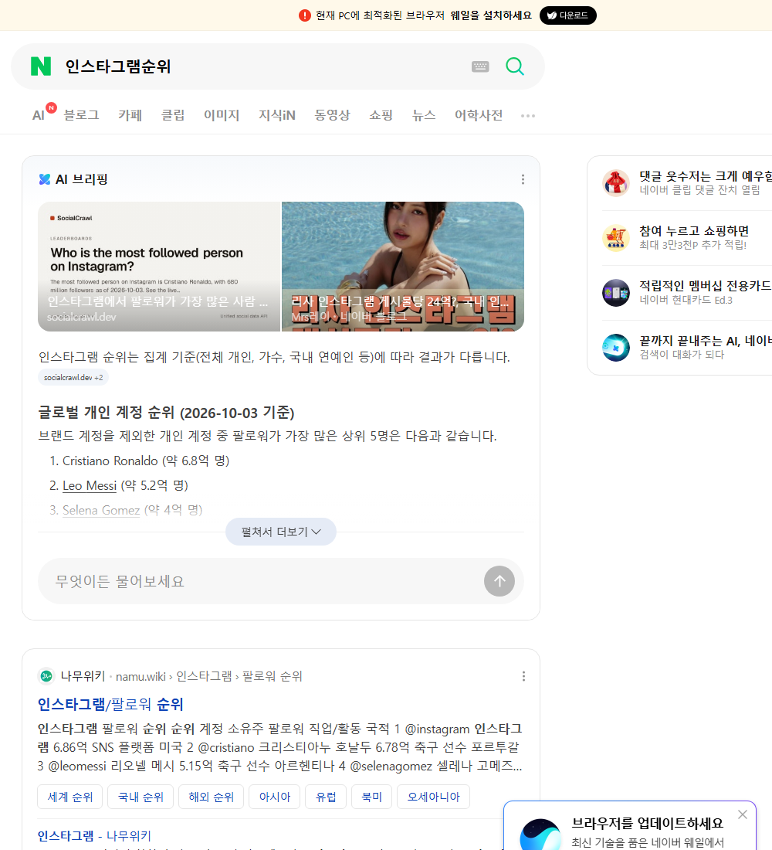Switch to the AI tab
772x850 pixels.
point(39,115)
